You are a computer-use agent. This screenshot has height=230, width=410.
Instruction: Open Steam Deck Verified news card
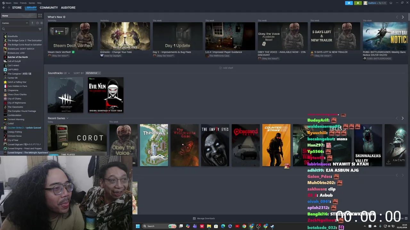point(73,36)
